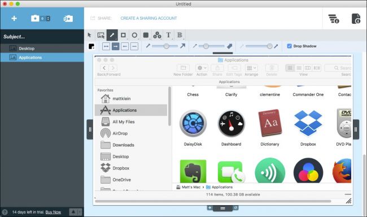
Task: Select the Applications step in sidebar
Action: pos(42,58)
